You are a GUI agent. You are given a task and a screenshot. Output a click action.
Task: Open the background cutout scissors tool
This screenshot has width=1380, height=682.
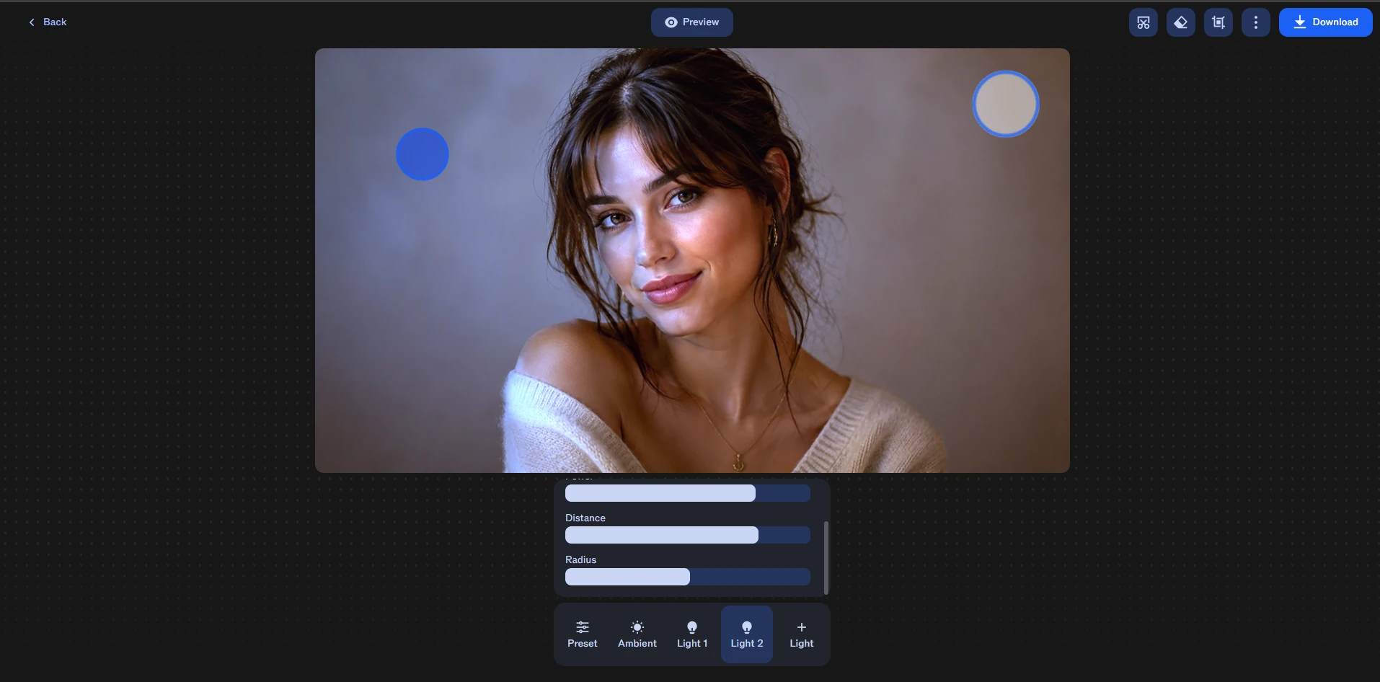1143,22
